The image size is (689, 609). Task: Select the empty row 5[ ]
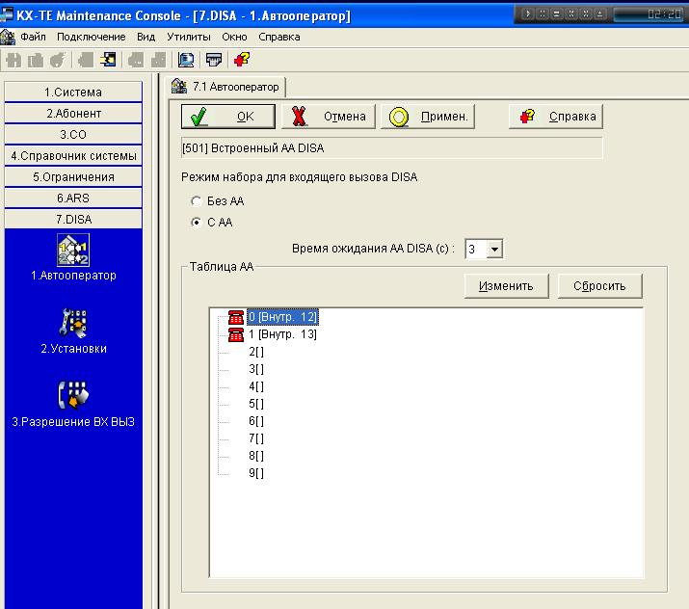click(256, 404)
